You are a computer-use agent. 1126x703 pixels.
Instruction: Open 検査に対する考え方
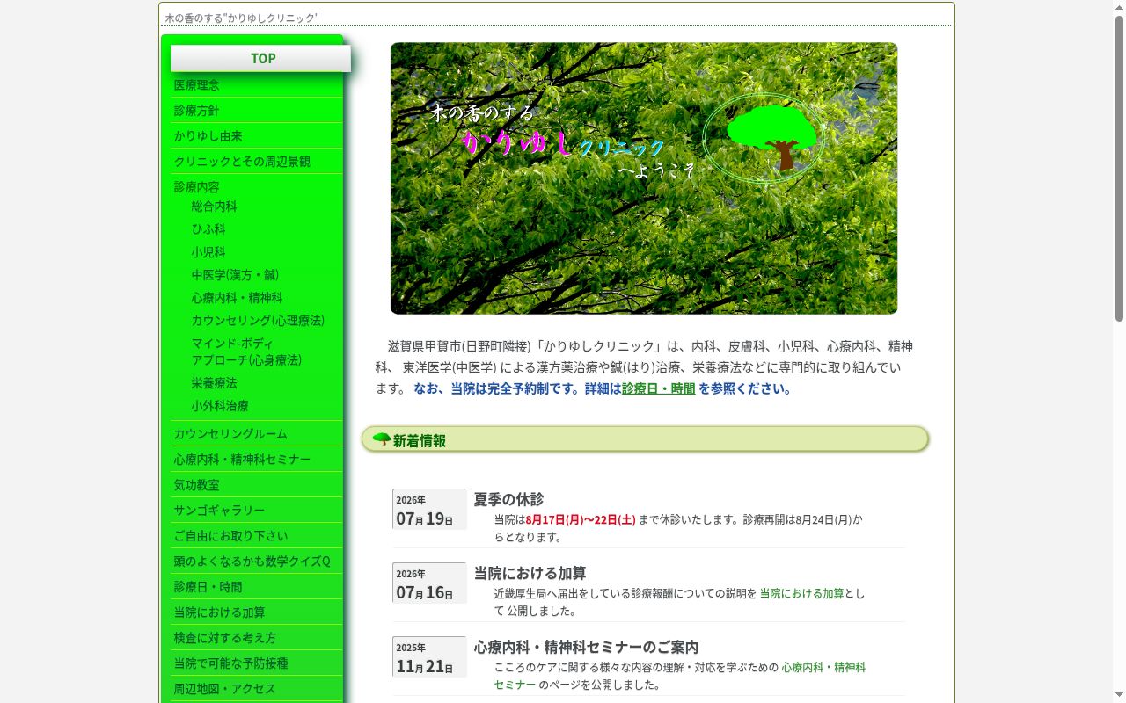tap(256, 638)
